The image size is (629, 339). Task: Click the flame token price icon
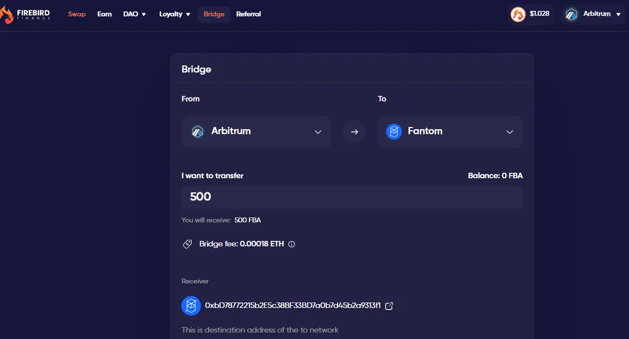click(518, 15)
